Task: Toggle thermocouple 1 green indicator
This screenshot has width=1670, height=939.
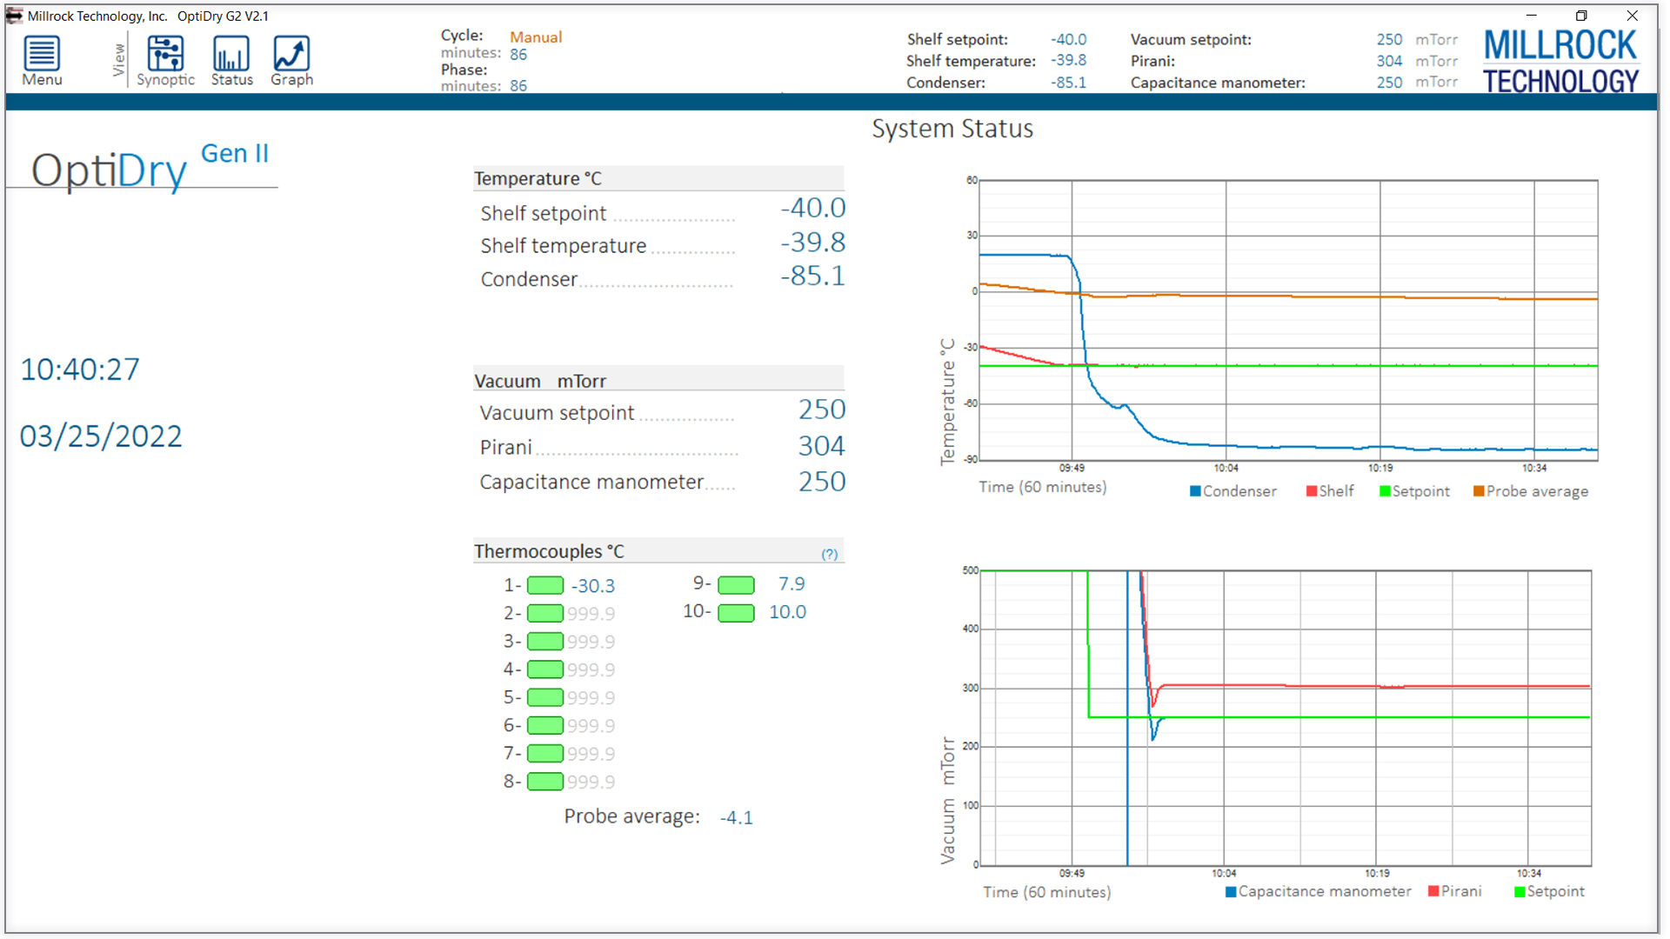Action: (x=545, y=585)
